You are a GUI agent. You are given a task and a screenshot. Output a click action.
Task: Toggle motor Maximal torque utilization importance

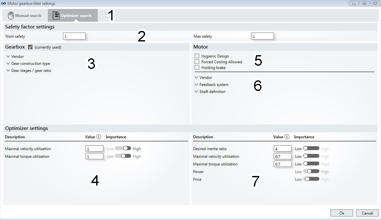pyautogui.click(x=311, y=164)
